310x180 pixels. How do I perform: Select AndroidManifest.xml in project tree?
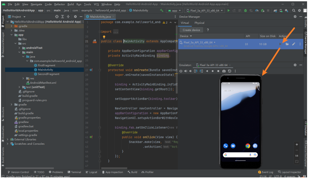click(43, 83)
